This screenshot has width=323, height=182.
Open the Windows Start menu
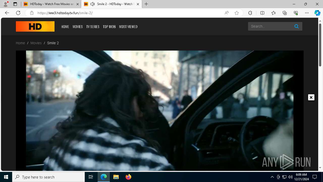tap(6, 177)
